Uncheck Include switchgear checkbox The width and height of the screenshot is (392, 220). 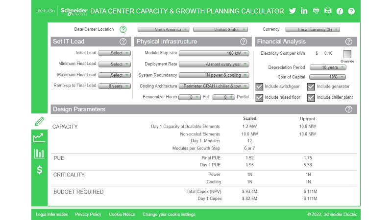(x=259, y=87)
